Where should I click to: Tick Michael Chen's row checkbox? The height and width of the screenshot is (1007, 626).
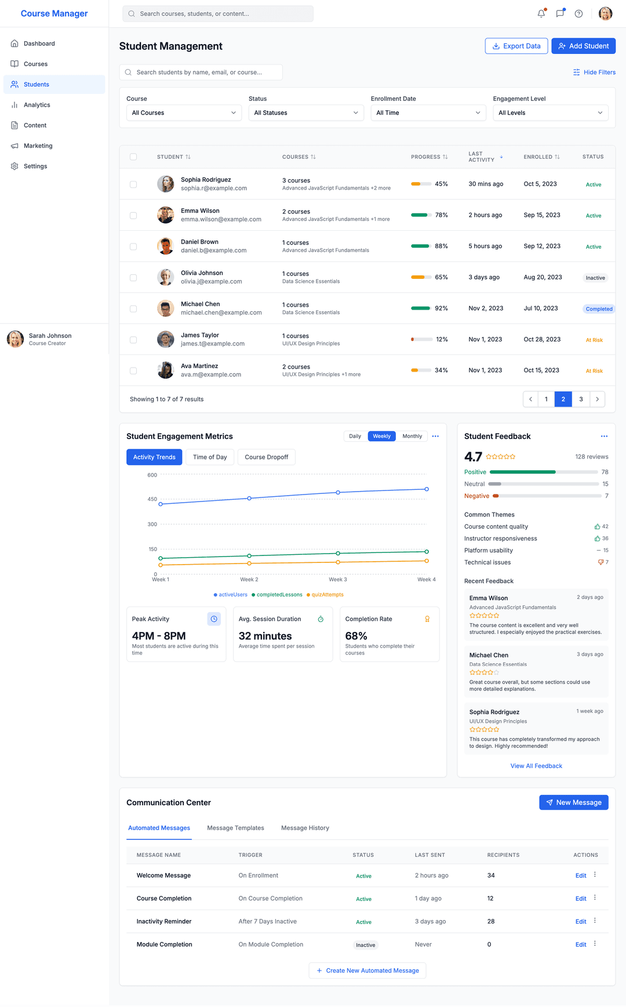click(133, 309)
